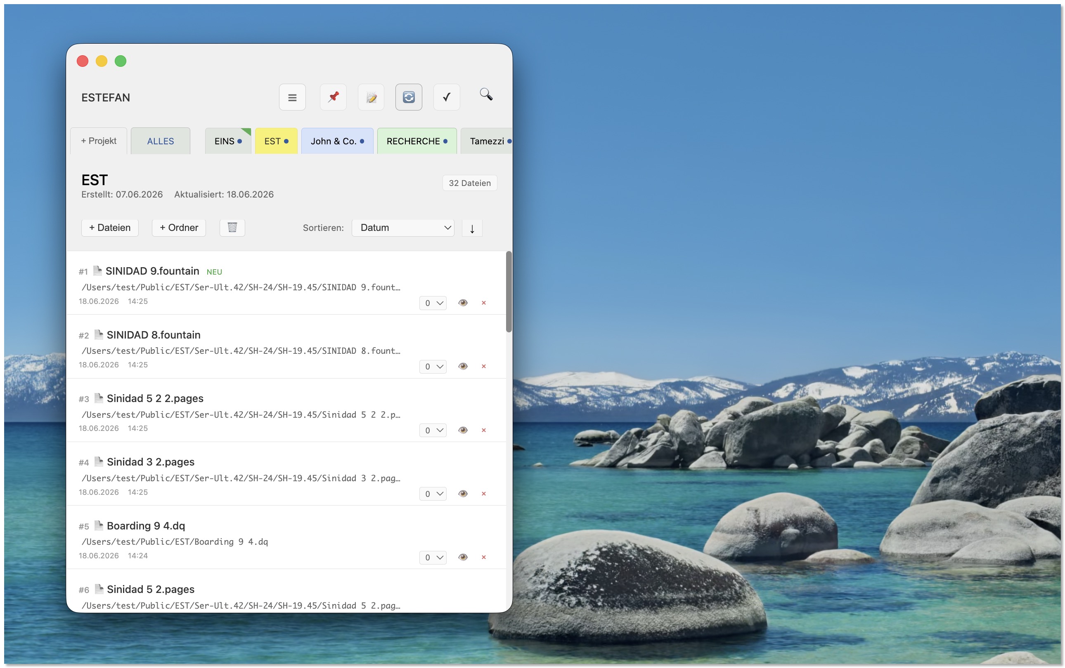The height and width of the screenshot is (668, 1065).
Task: Click the checkmark toolbar icon
Action: 447,97
